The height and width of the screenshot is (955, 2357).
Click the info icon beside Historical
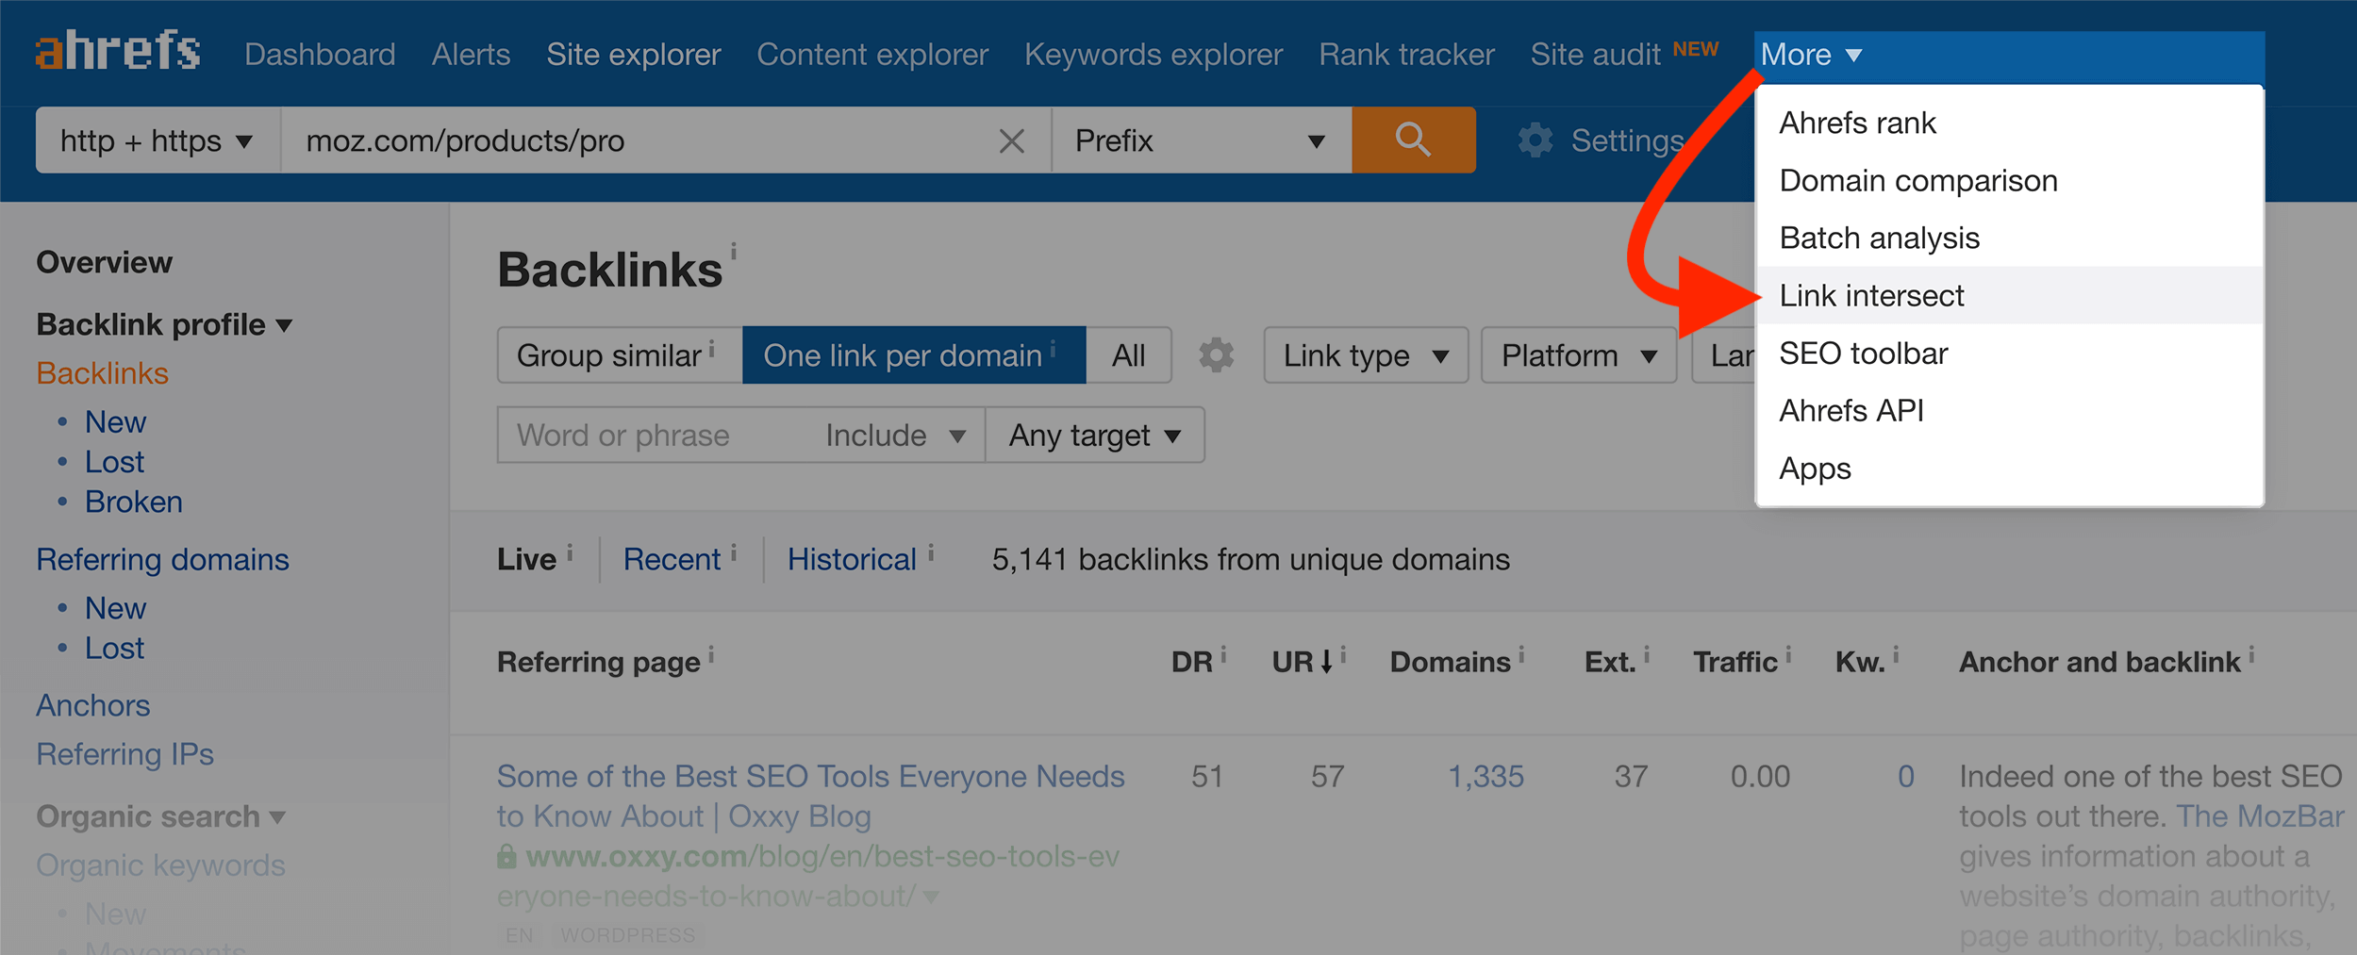(x=930, y=552)
